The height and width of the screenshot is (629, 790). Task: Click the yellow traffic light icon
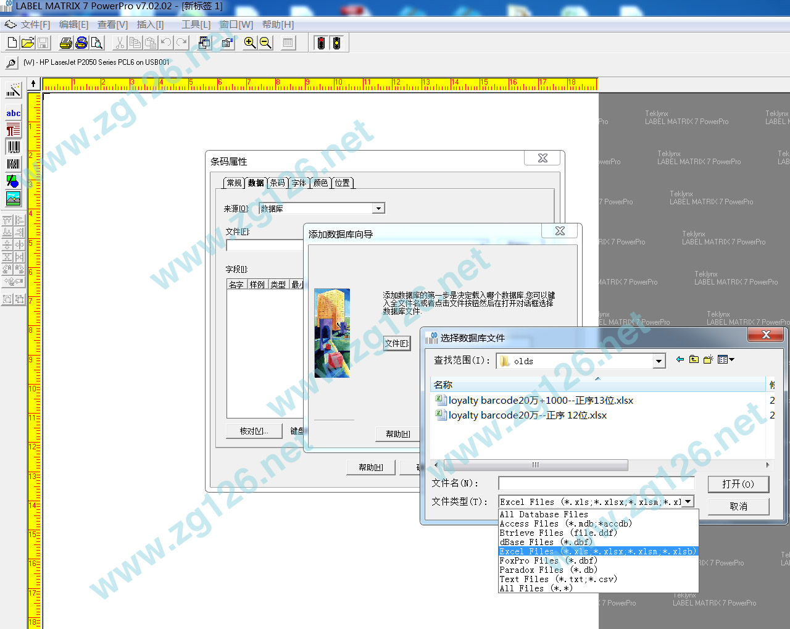pos(336,43)
